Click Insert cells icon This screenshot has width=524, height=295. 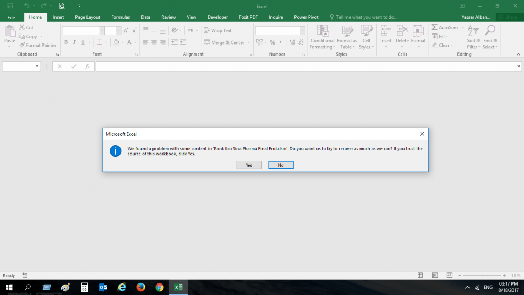(386, 31)
